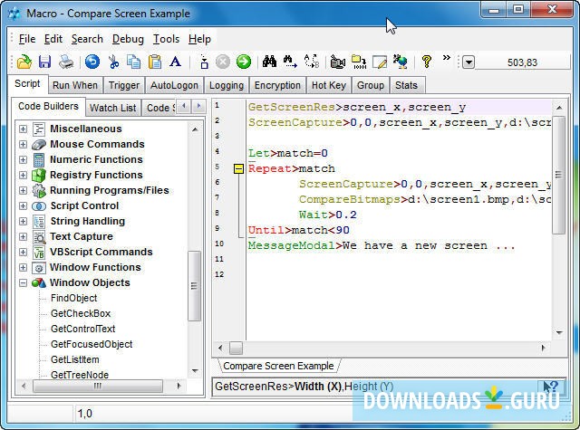Expand String Handling node

(x=23, y=221)
